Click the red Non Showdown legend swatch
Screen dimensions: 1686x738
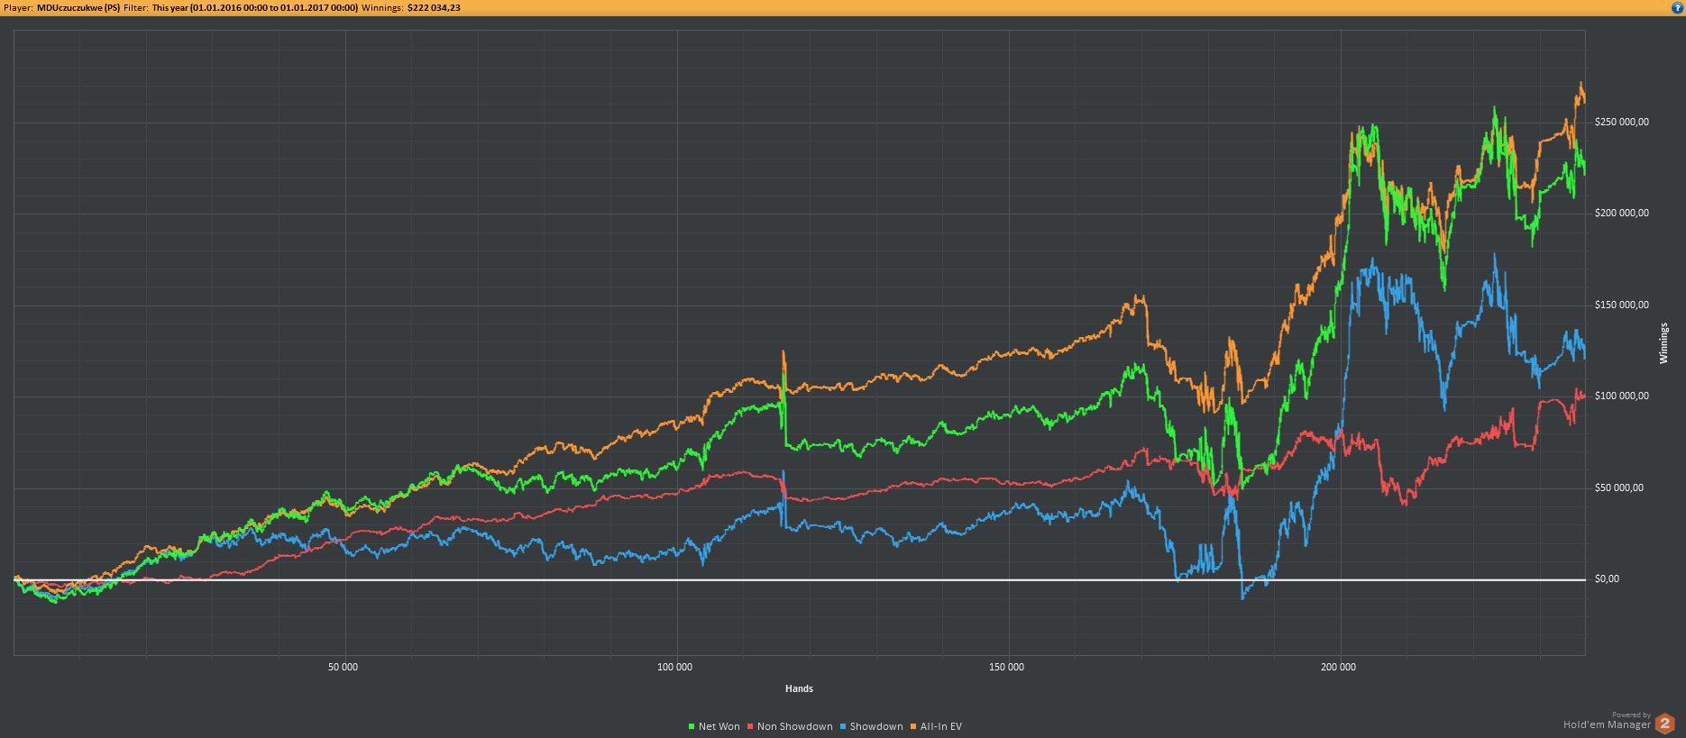click(x=750, y=726)
